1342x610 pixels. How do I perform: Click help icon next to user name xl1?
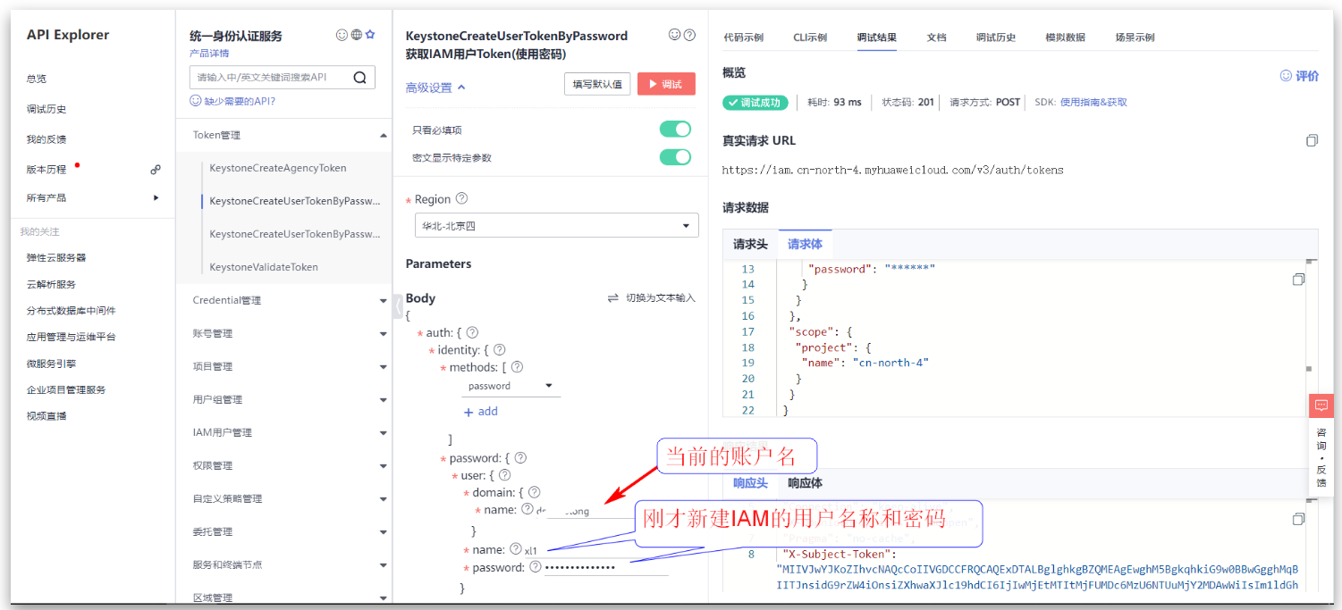pos(516,549)
